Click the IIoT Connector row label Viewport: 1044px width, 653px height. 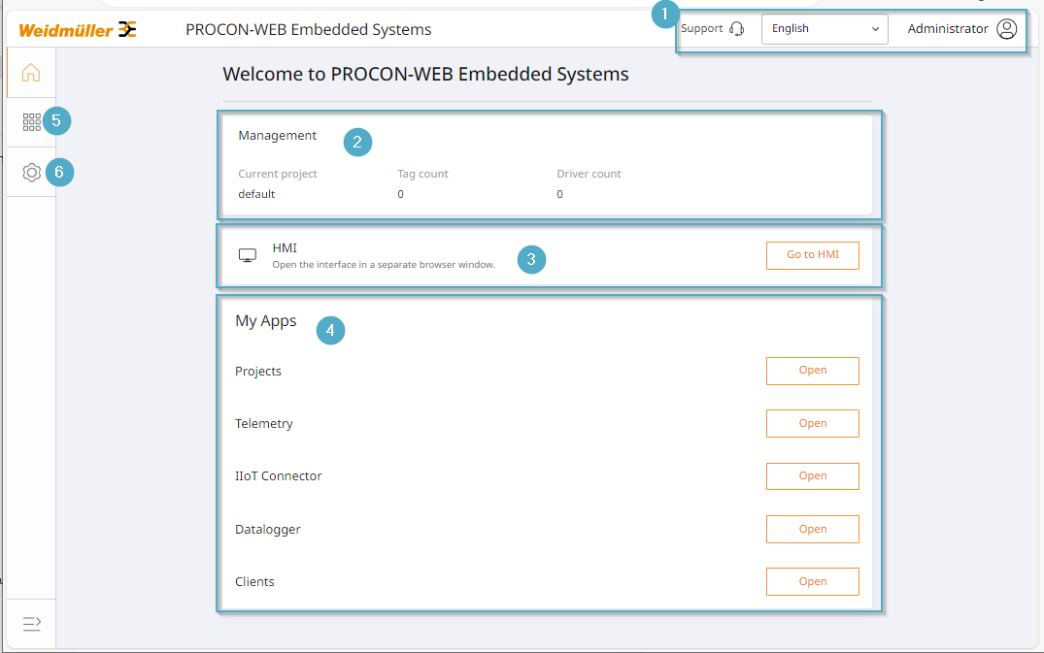click(x=279, y=476)
